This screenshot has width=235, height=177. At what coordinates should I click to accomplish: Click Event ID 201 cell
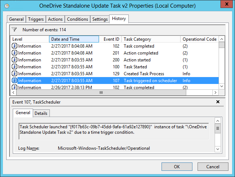pos(116,53)
